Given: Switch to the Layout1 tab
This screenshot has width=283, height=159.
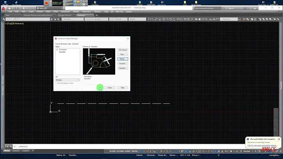Looking at the screenshot, I should pyautogui.click(x=16, y=150).
